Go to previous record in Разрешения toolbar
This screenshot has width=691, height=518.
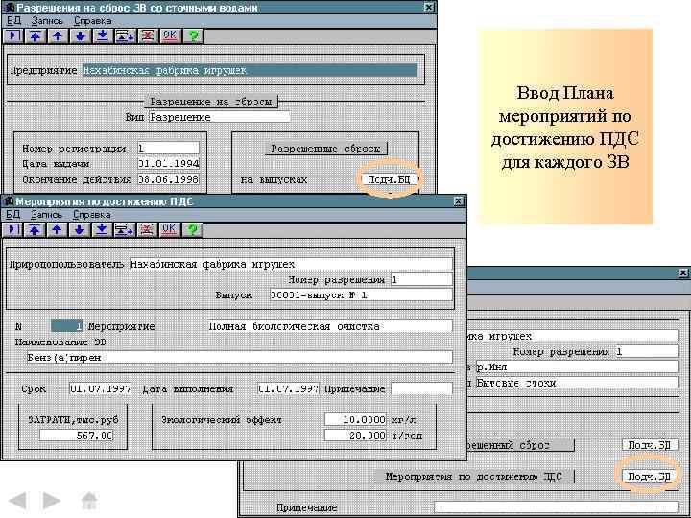58,35
